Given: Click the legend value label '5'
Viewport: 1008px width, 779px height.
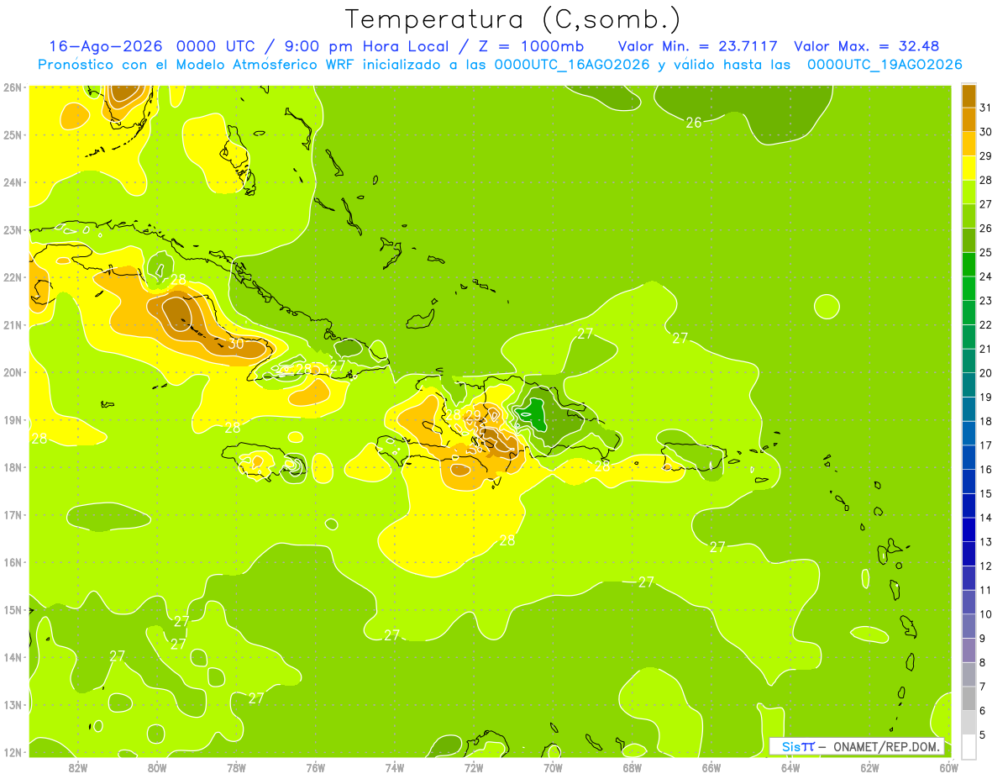Looking at the screenshot, I should point(983,735).
